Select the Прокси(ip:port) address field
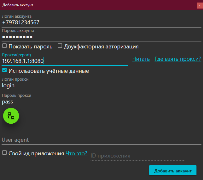Viewport: 203px width, 180px height. point(64,61)
